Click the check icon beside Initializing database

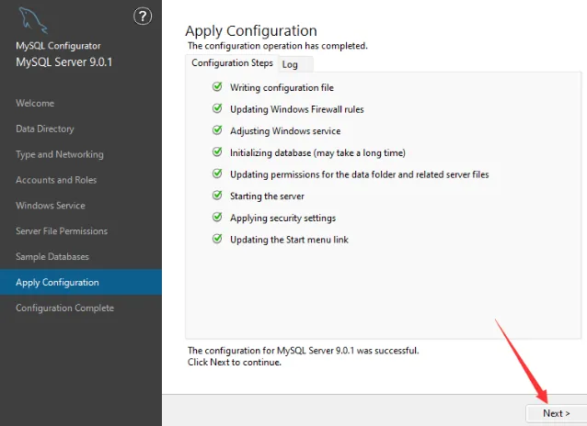[x=217, y=151]
